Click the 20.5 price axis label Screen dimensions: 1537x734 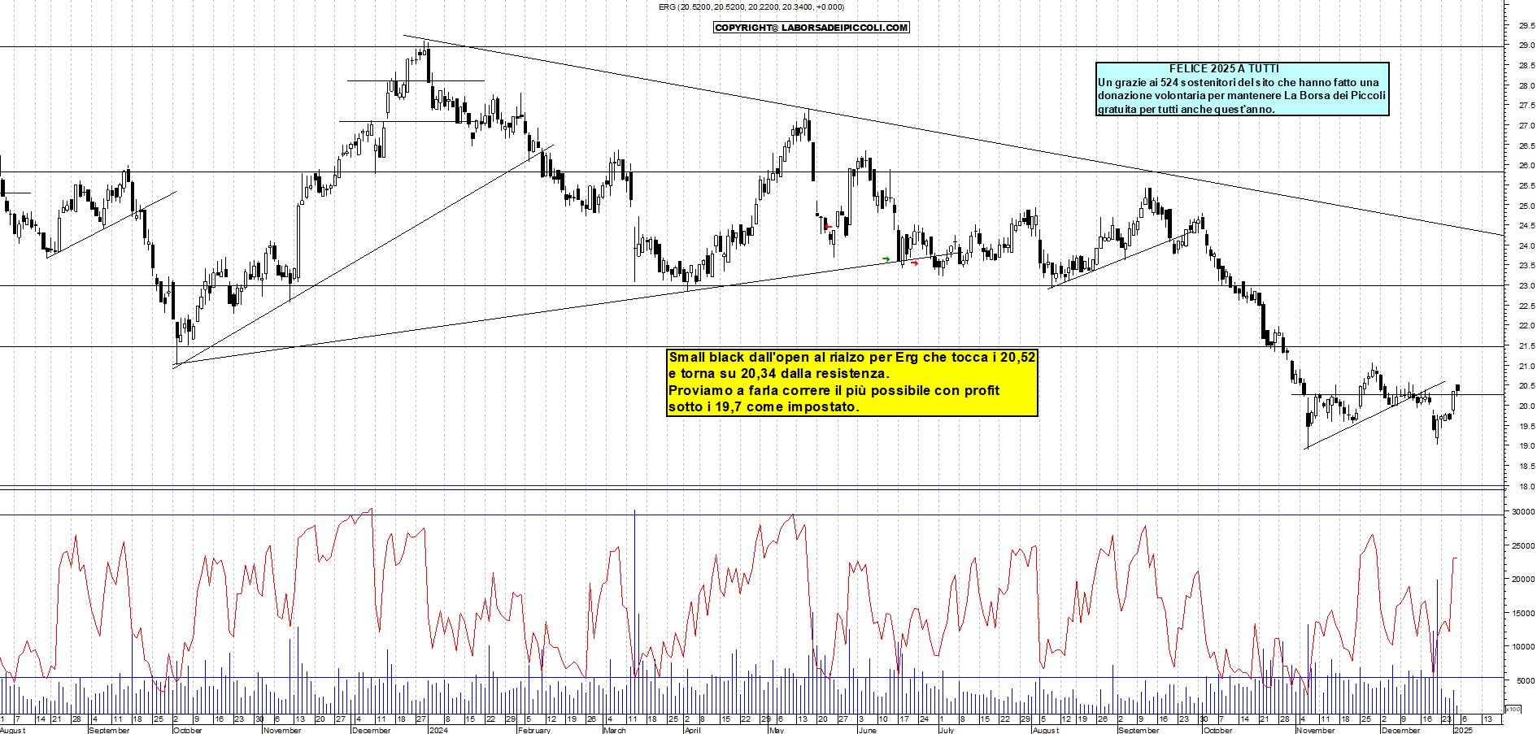[1526, 386]
